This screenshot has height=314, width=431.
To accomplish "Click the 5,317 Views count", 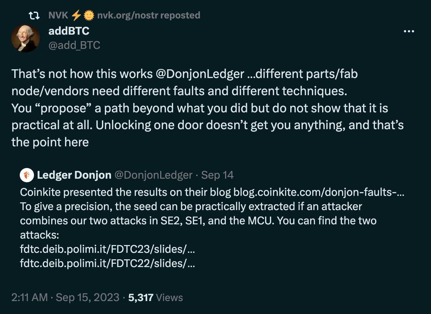I will [x=155, y=297].
